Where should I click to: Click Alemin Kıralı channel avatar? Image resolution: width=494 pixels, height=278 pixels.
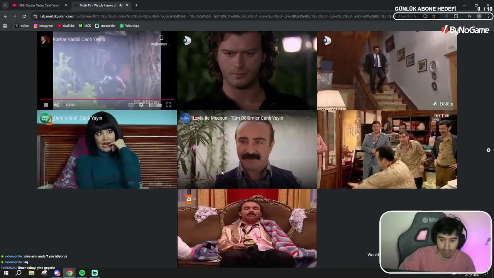click(45, 118)
